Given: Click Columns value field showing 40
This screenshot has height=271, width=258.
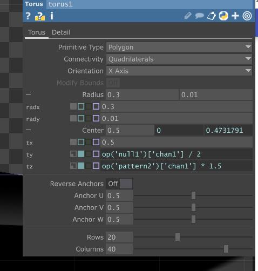Looking at the screenshot, I should pos(119,249).
